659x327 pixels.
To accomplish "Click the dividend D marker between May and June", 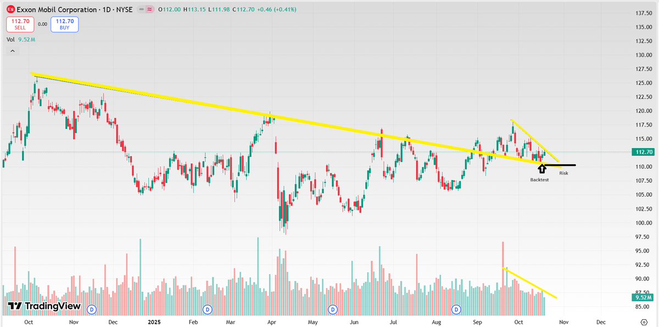I will point(332,309).
